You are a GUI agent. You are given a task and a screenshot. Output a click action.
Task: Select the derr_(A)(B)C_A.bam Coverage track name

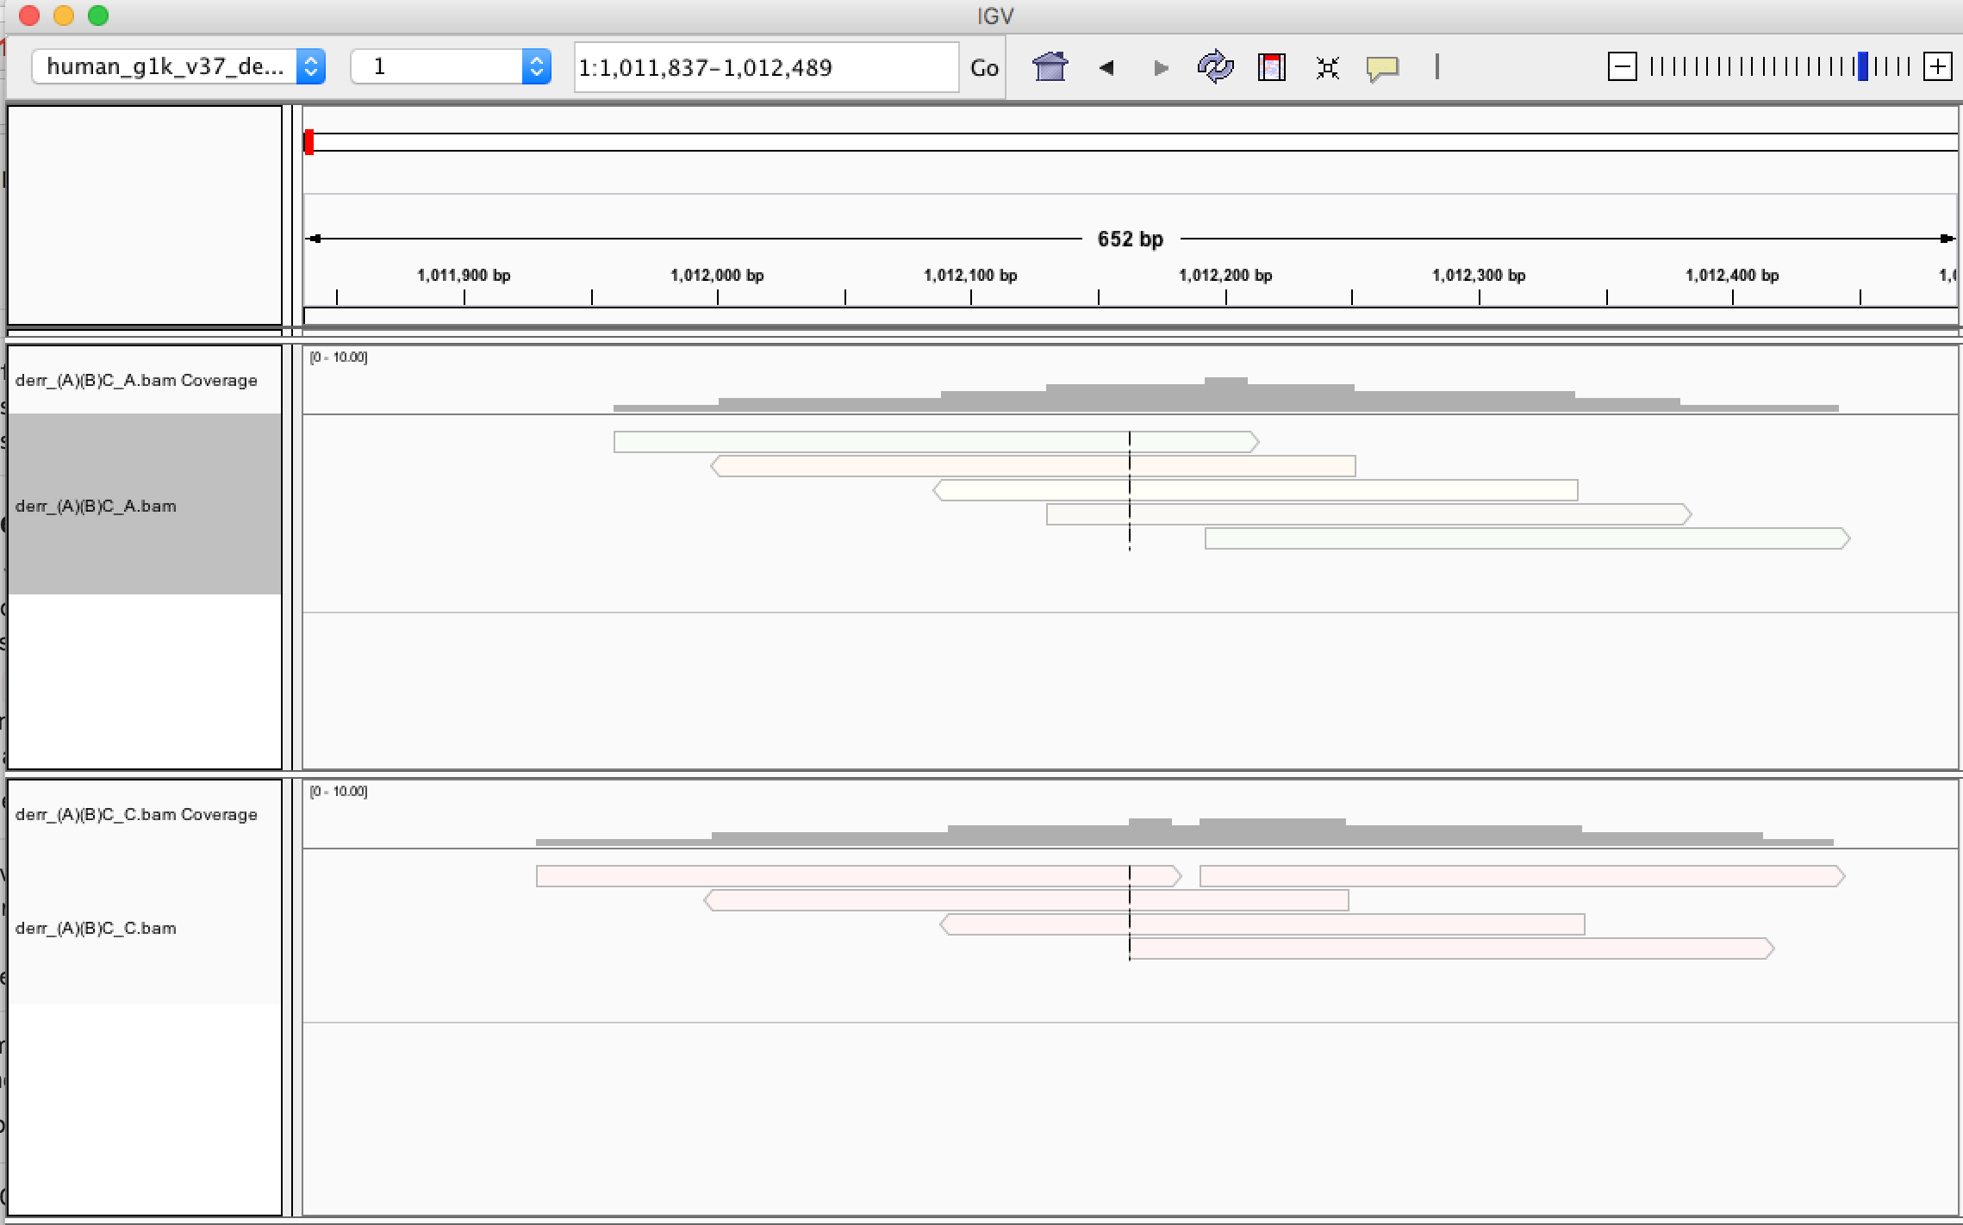136,381
